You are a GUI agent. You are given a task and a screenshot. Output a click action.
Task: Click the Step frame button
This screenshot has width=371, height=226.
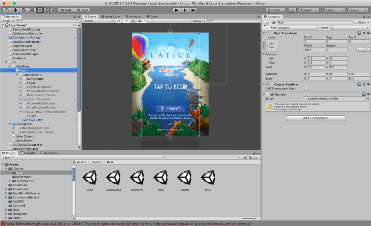193,10
